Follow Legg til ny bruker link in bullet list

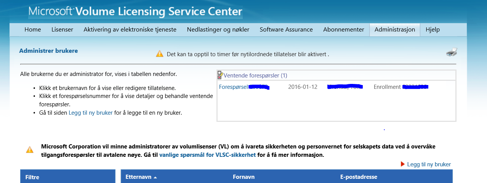[91, 113]
